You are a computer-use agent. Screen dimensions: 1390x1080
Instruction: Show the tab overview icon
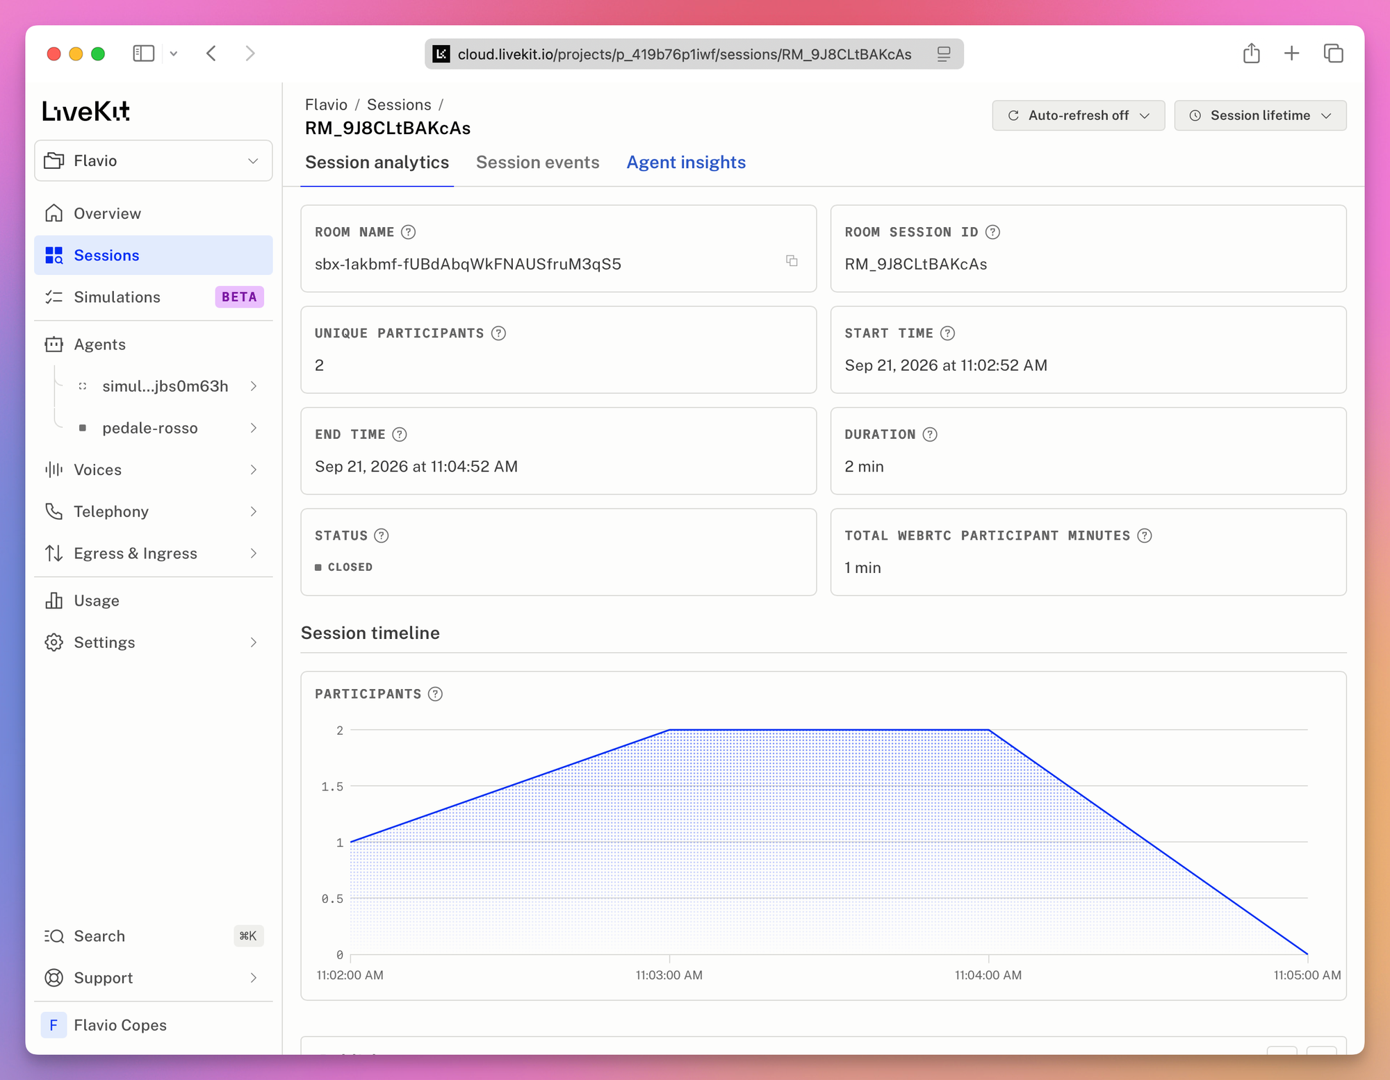(x=1333, y=53)
